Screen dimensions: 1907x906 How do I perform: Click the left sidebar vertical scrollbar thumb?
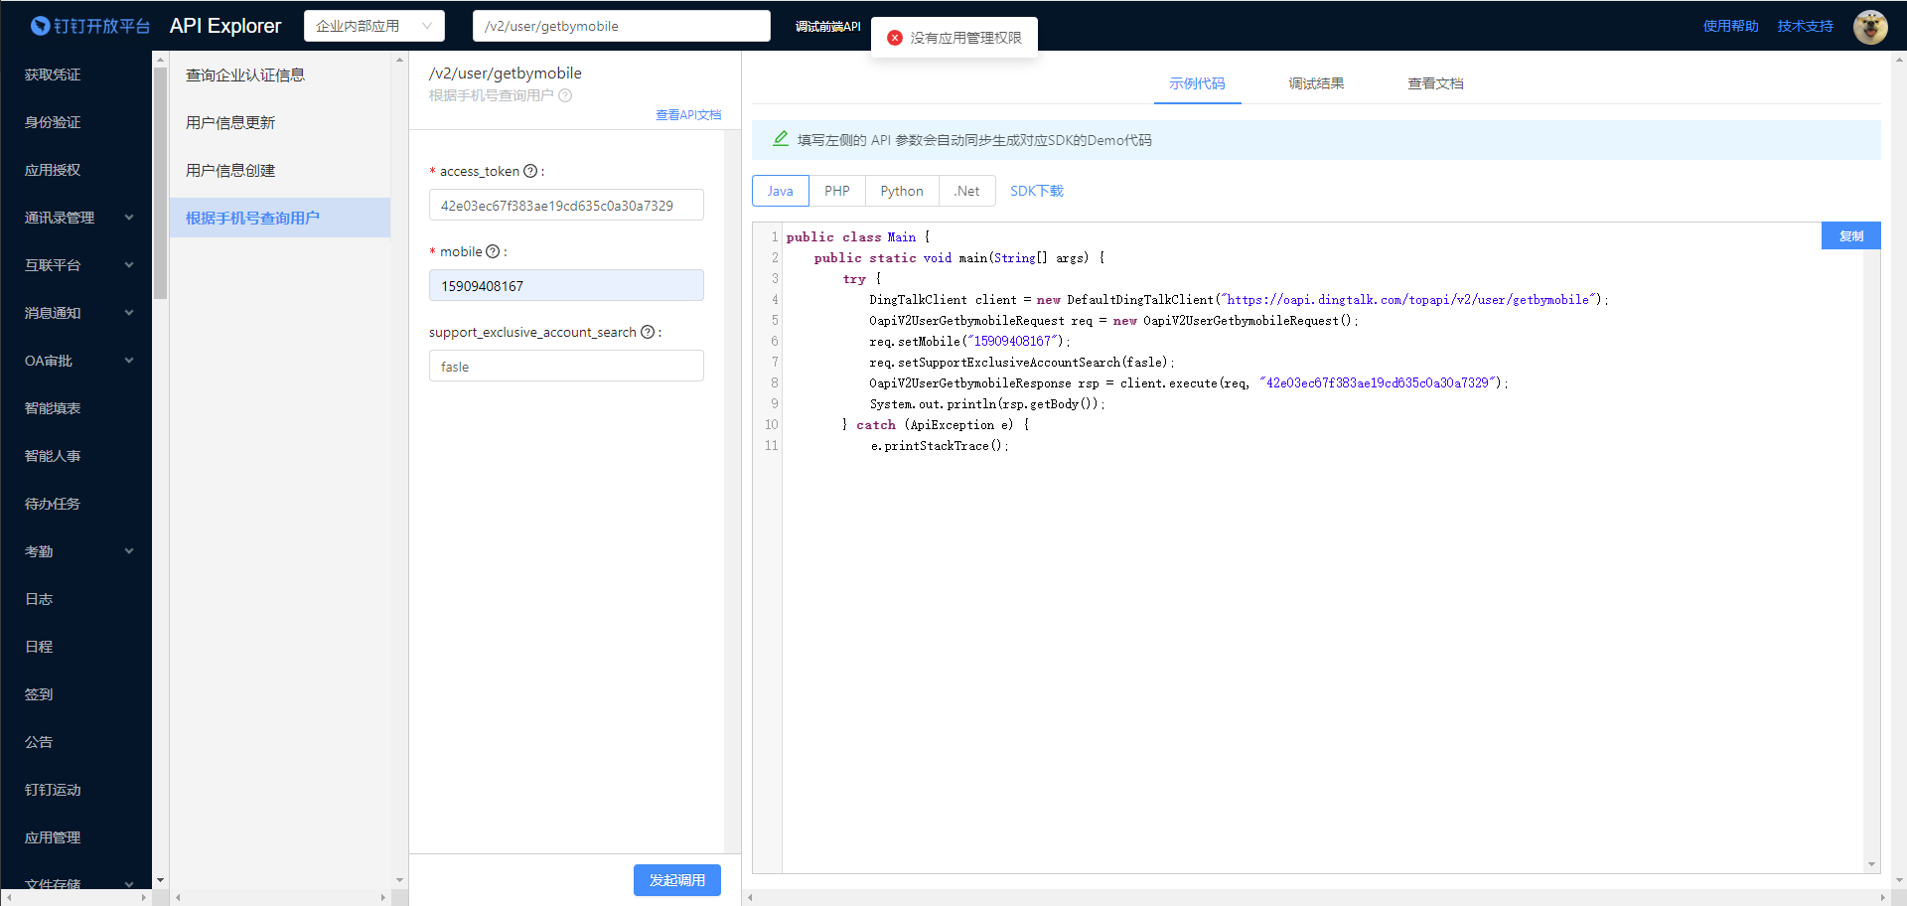(160, 183)
